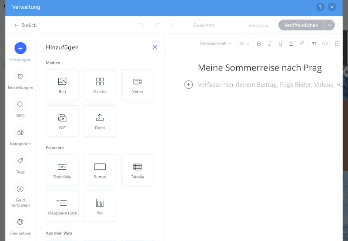
Task: Close the Hinzufügen panel
Action: [x=155, y=47]
